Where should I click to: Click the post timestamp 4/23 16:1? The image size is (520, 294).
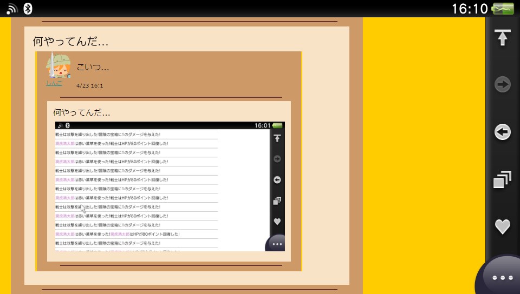tap(90, 85)
